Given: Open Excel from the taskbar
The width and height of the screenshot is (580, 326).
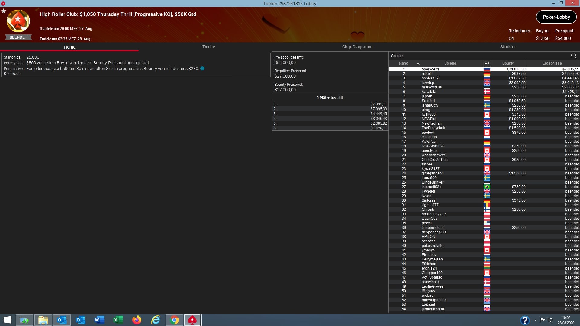Looking at the screenshot, I should pos(118,320).
